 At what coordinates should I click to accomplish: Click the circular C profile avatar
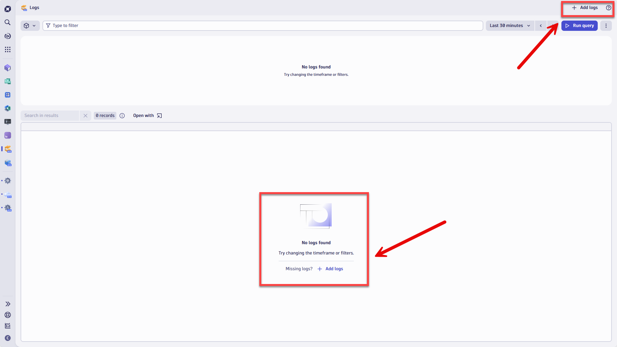coord(8,338)
